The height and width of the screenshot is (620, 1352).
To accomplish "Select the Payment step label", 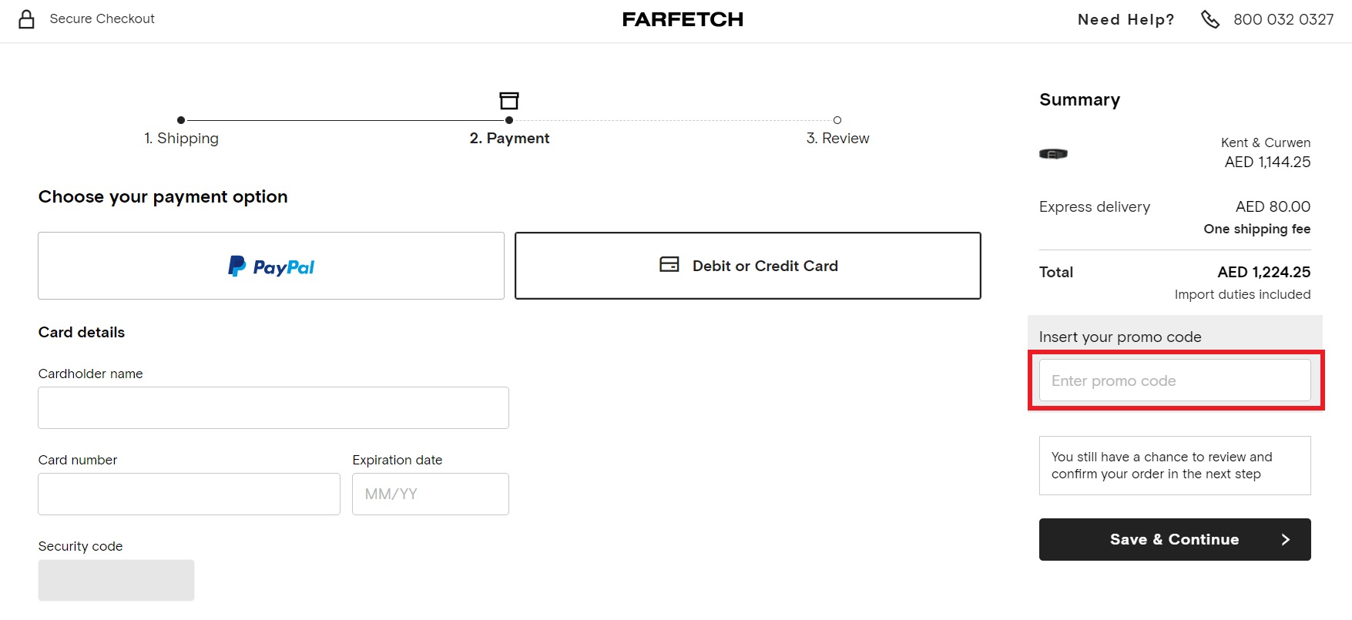I will point(509,139).
